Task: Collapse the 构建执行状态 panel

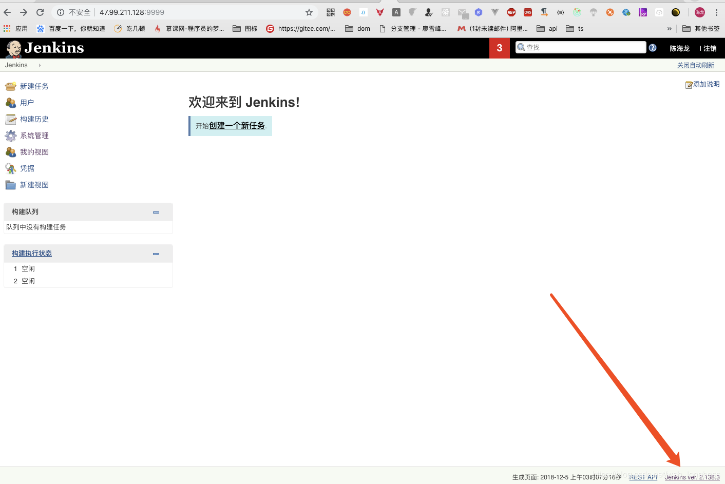Action: [x=156, y=254]
